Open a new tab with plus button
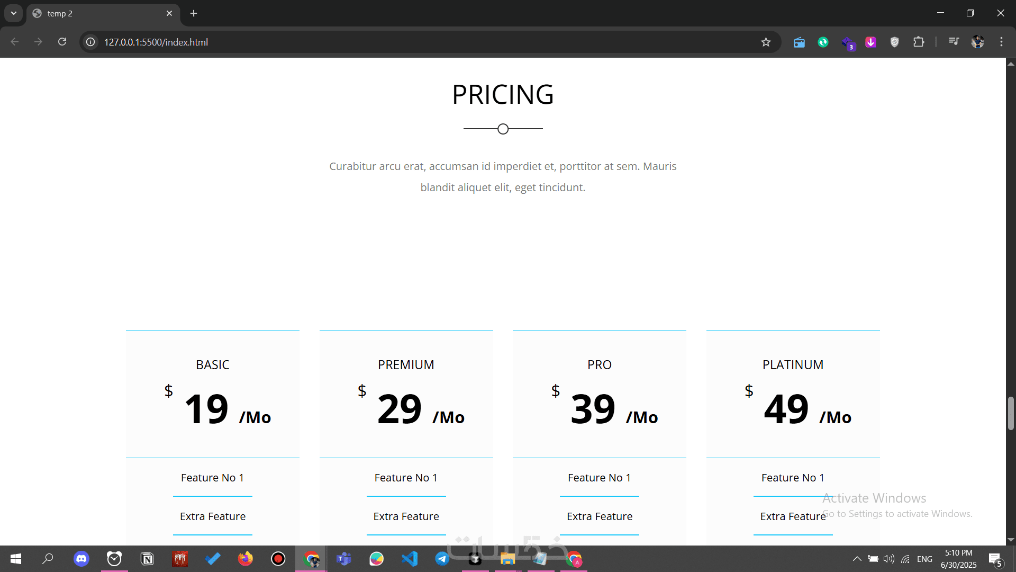 (194, 13)
